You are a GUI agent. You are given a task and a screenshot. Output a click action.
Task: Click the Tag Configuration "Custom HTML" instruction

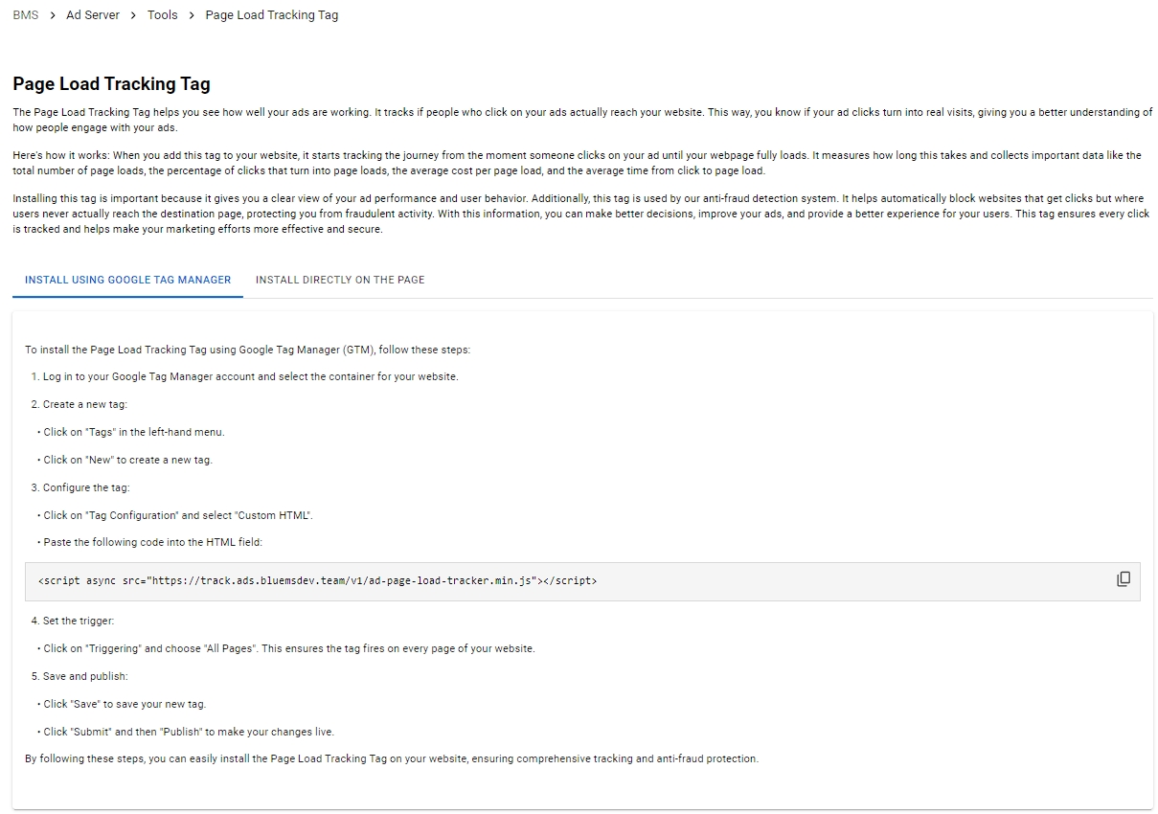click(178, 515)
